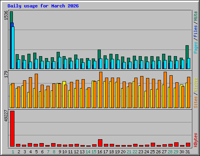Select day label 1 on the x-axis
This screenshot has height=156, width=200.
(x=13, y=152)
